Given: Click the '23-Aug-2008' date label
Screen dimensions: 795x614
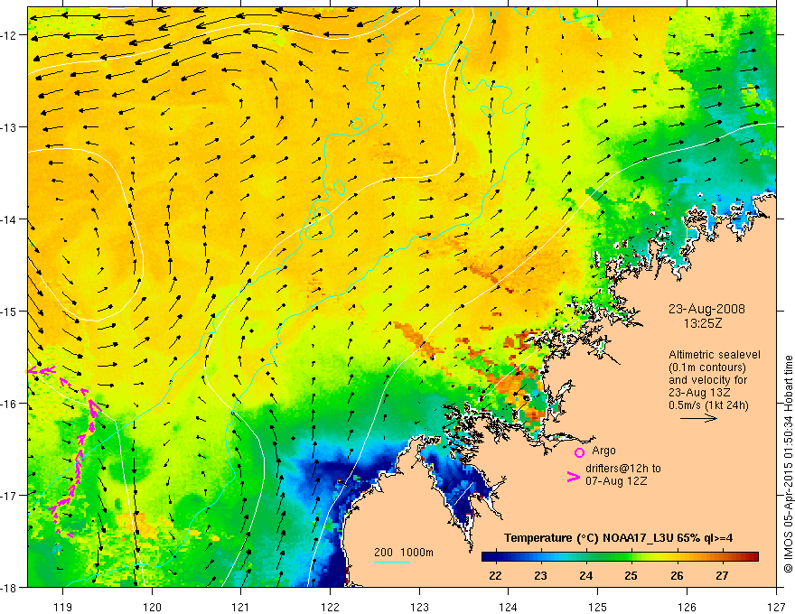Looking at the screenshot, I should (706, 309).
